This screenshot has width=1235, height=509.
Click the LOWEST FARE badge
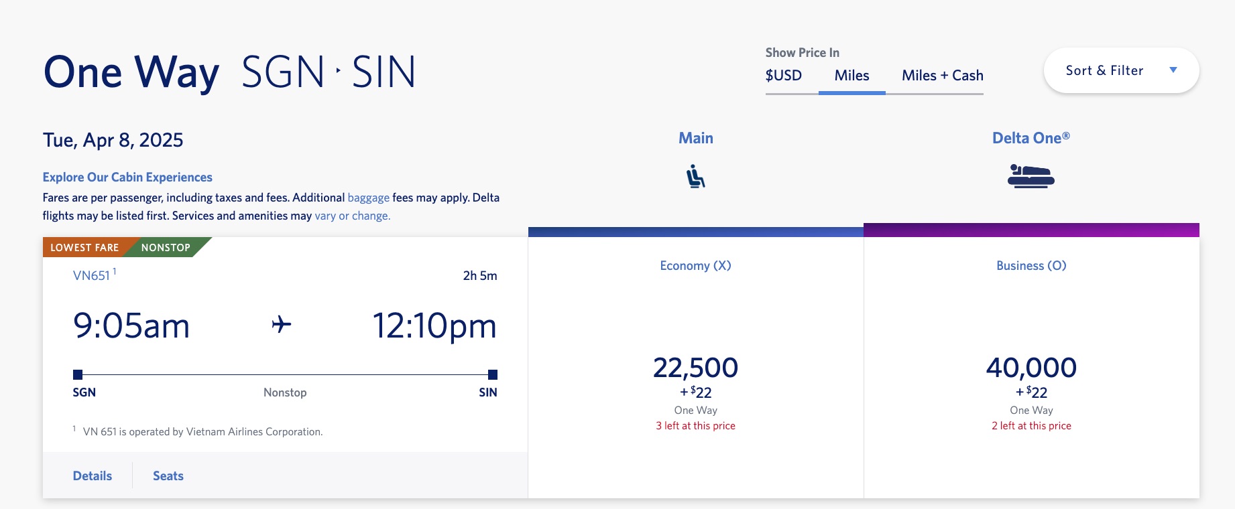pos(85,247)
